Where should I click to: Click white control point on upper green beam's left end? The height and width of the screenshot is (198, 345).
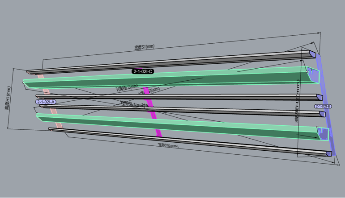(23, 82)
